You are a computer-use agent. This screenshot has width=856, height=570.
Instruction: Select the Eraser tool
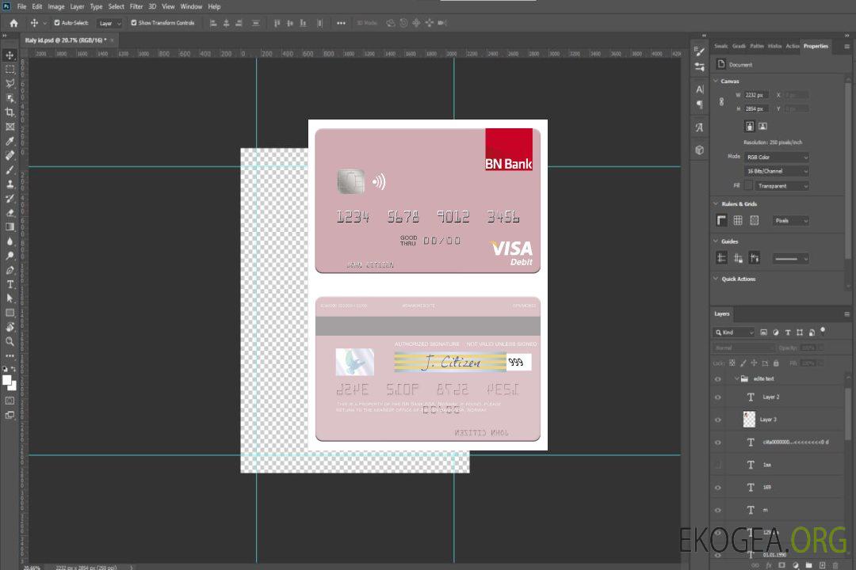(x=10, y=213)
